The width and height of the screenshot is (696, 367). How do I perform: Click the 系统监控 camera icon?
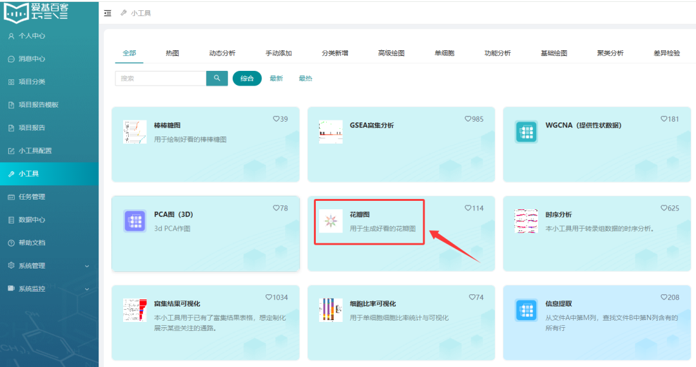(11, 288)
